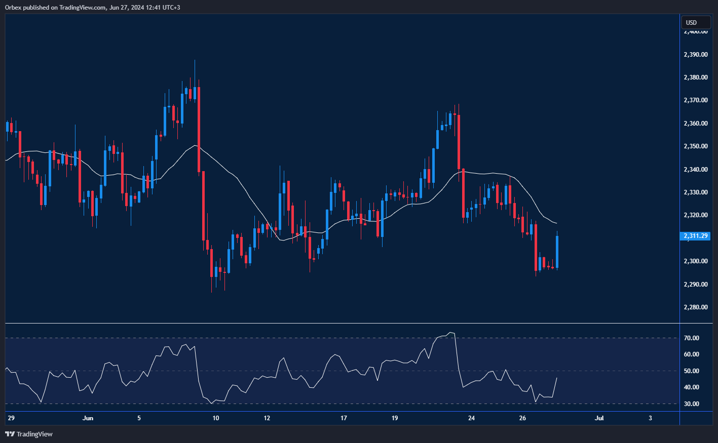Screen dimensions: 718x443
Task: Click the 2,280.00 price axis label
Action: coord(695,307)
